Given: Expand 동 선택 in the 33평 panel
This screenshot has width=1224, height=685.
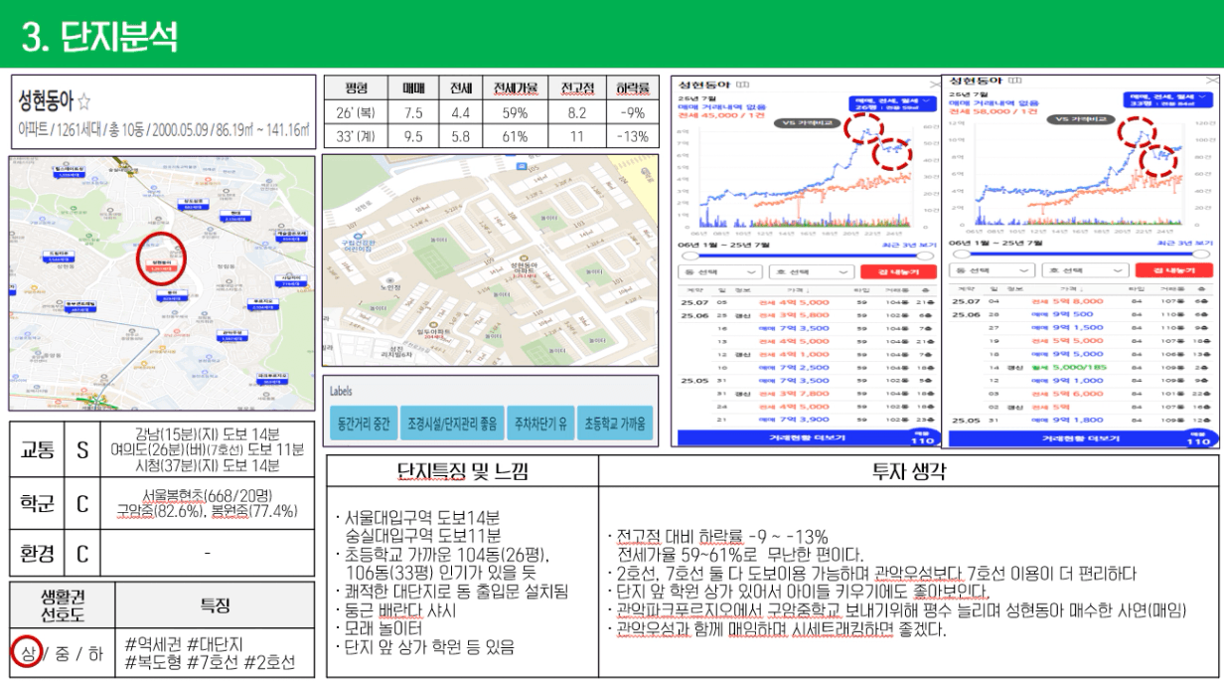Looking at the screenshot, I should point(994,270).
